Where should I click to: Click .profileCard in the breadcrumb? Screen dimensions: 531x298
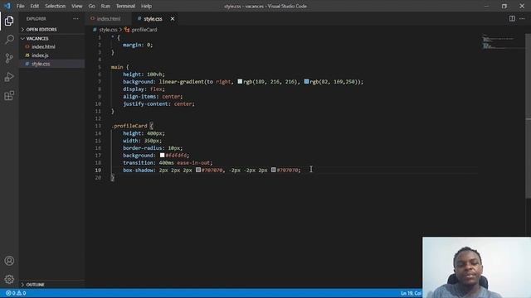tap(144, 30)
